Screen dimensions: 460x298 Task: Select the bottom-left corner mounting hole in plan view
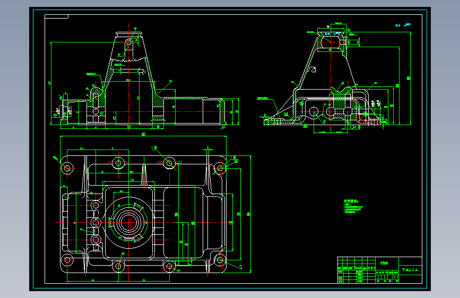pyautogui.click(x=67, y=260)
